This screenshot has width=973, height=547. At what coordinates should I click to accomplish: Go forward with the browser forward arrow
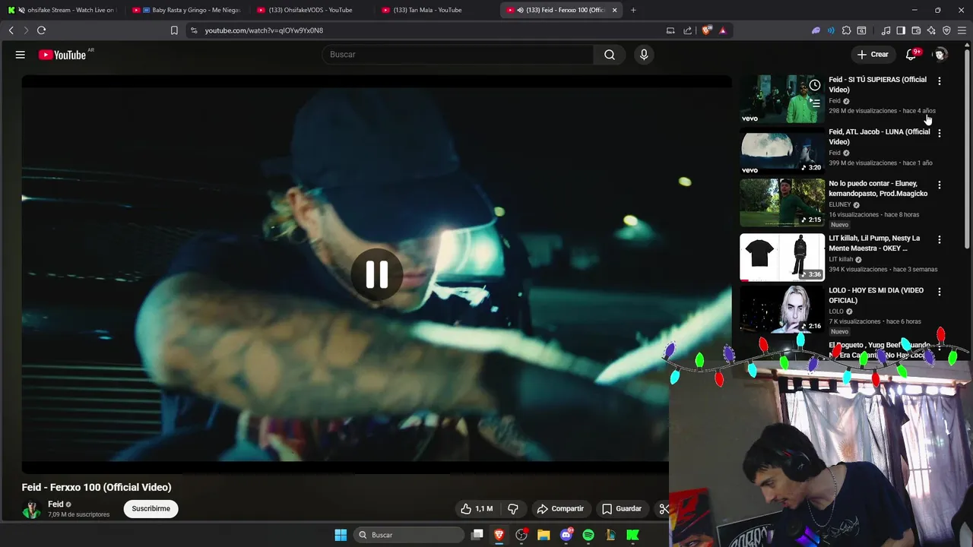click(26, 30)
